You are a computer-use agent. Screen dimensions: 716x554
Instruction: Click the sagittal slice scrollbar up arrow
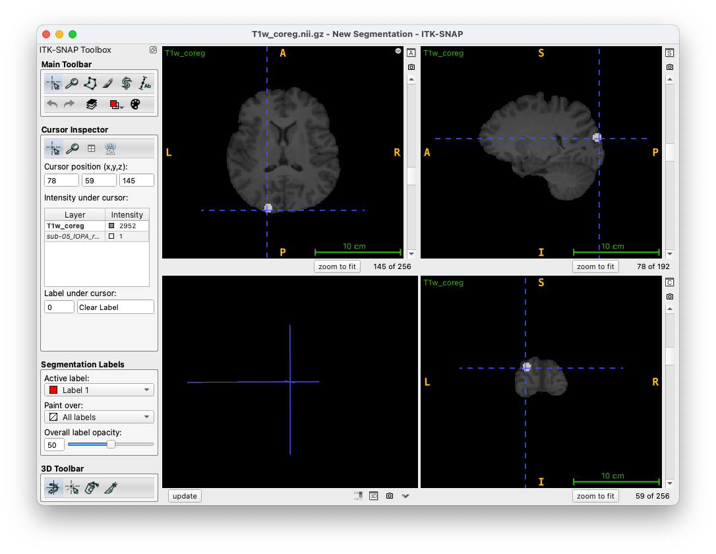670,79
